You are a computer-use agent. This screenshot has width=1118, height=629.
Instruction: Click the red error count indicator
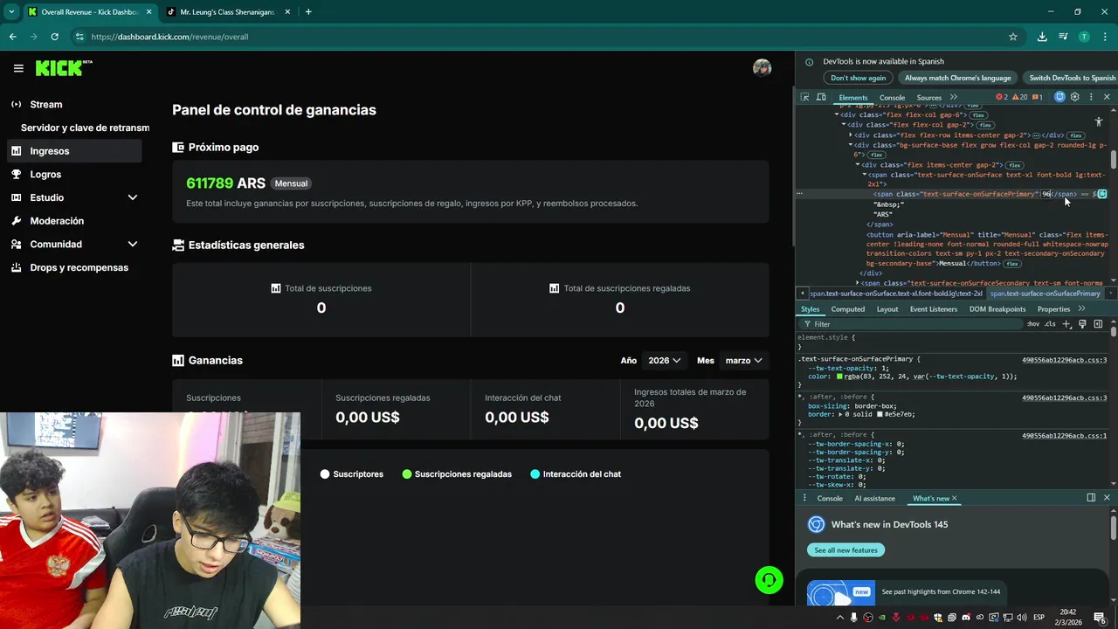click(1003, 97)
